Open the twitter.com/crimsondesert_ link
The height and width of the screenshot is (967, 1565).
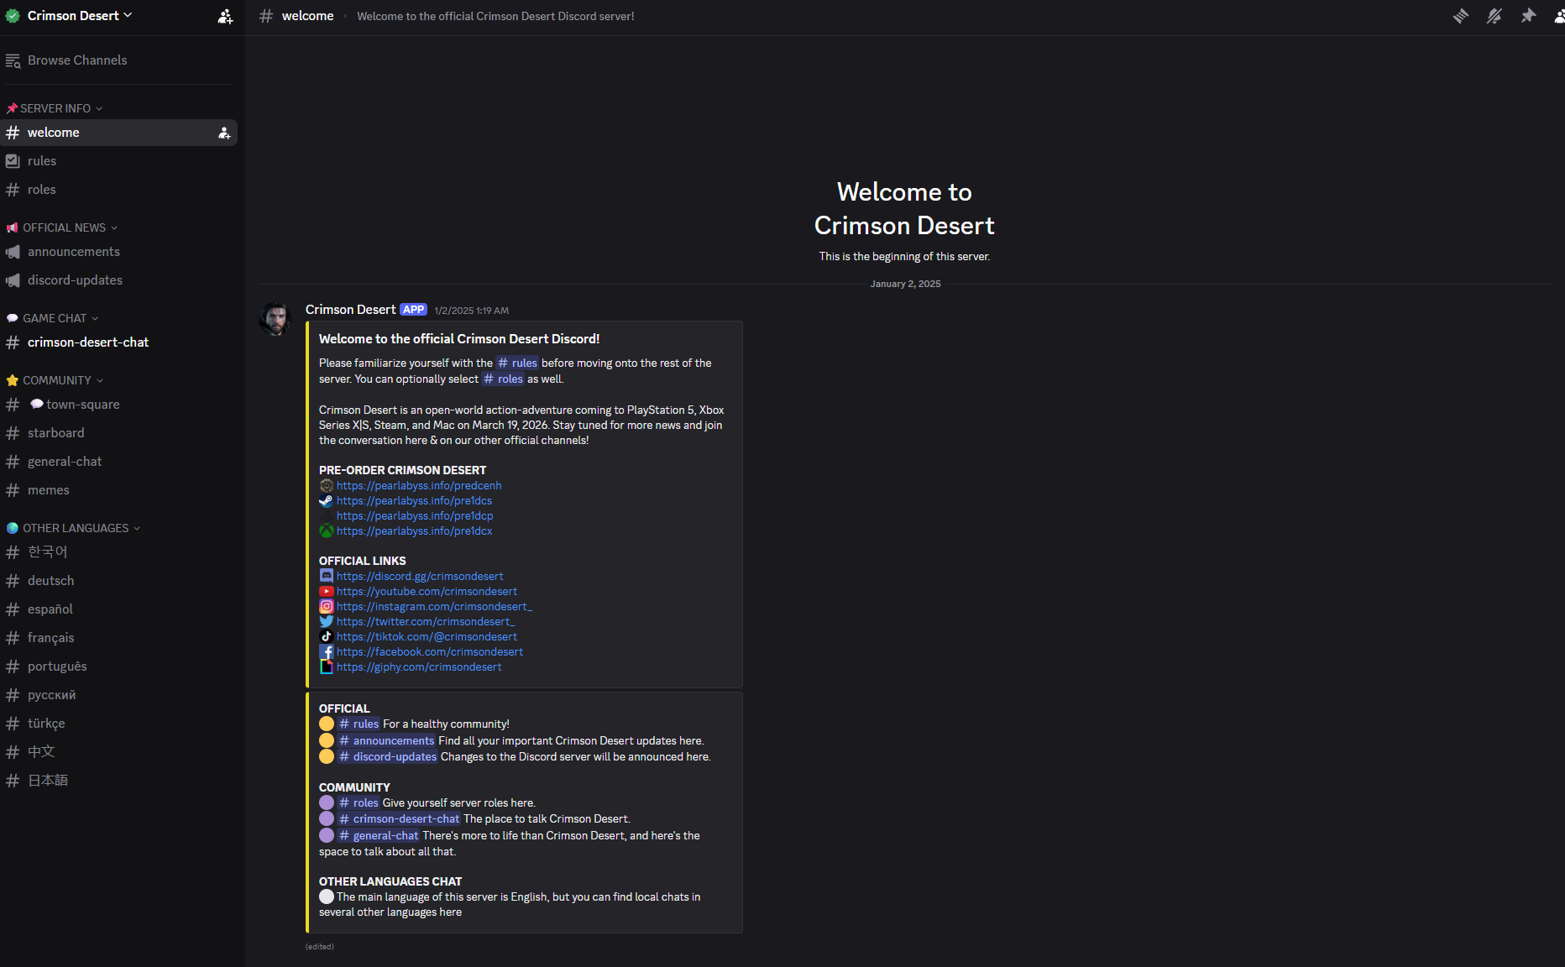[x=426, y=622]
